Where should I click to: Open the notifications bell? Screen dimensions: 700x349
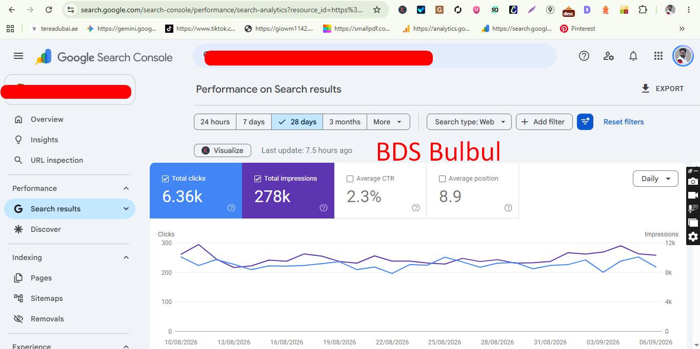point(633,56)
